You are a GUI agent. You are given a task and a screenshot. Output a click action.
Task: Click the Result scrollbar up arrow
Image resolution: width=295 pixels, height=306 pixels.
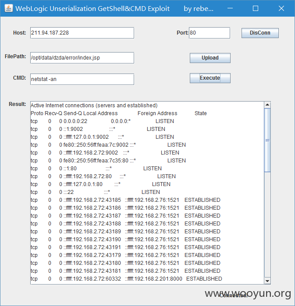click(267, 105)
